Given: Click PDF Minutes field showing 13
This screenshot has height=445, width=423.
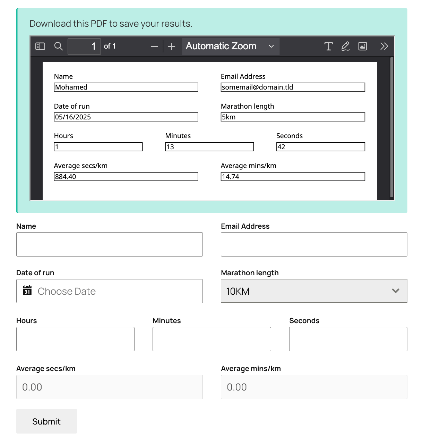Looking at the screenshot, I should [209, 147].
